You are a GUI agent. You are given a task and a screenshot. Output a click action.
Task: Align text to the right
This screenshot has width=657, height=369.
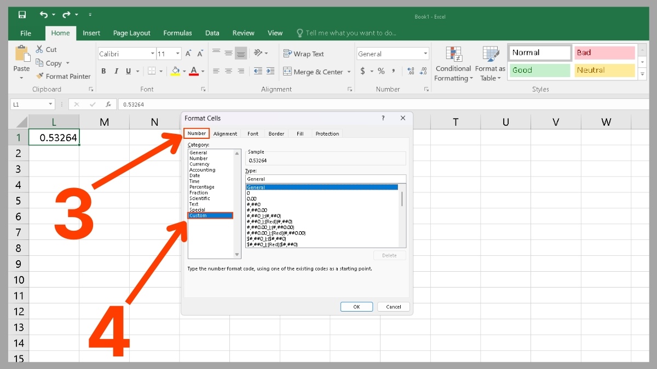pos(241,71)
